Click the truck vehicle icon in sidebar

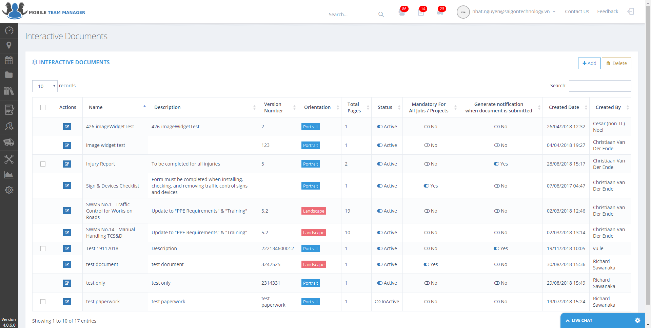point(9,142)
